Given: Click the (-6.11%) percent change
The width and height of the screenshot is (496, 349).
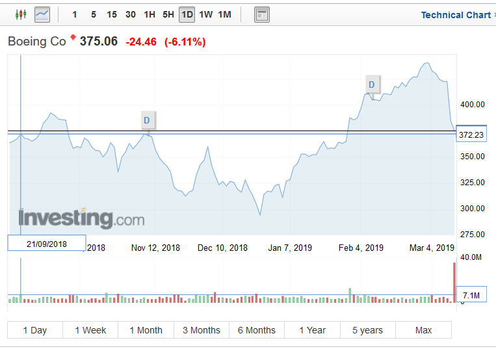Looking at the screenshot, I should 185,42.
